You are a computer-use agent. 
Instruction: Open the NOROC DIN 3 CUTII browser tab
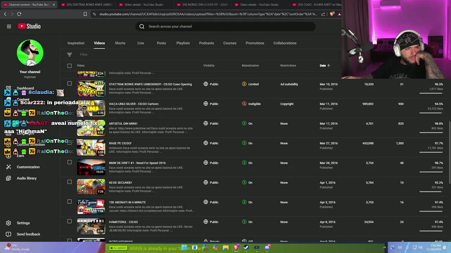[202, 5]
